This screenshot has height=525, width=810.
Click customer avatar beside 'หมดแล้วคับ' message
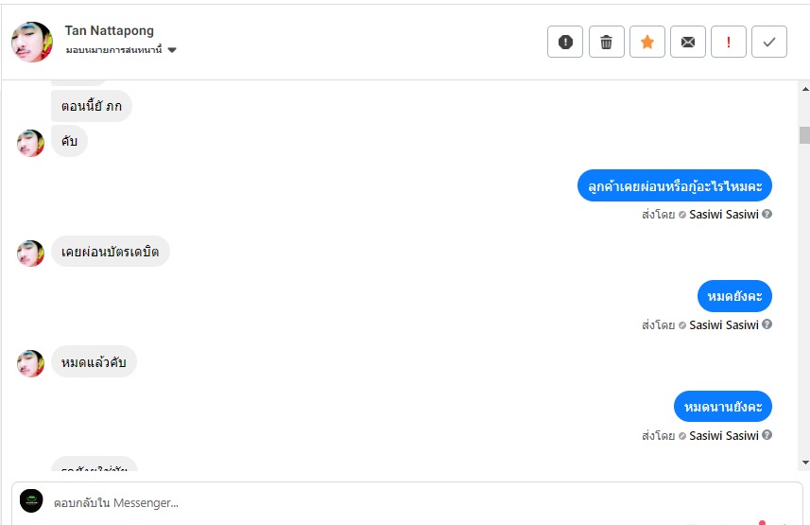tap(31, 363)
